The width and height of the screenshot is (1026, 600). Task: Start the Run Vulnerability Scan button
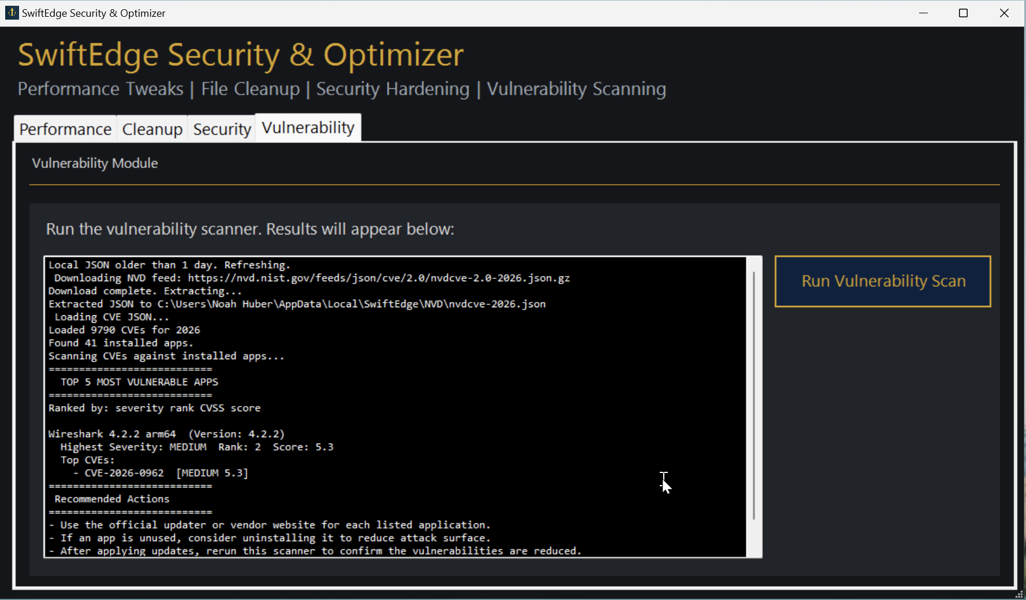pyautogui.click(x=883, y=281)
